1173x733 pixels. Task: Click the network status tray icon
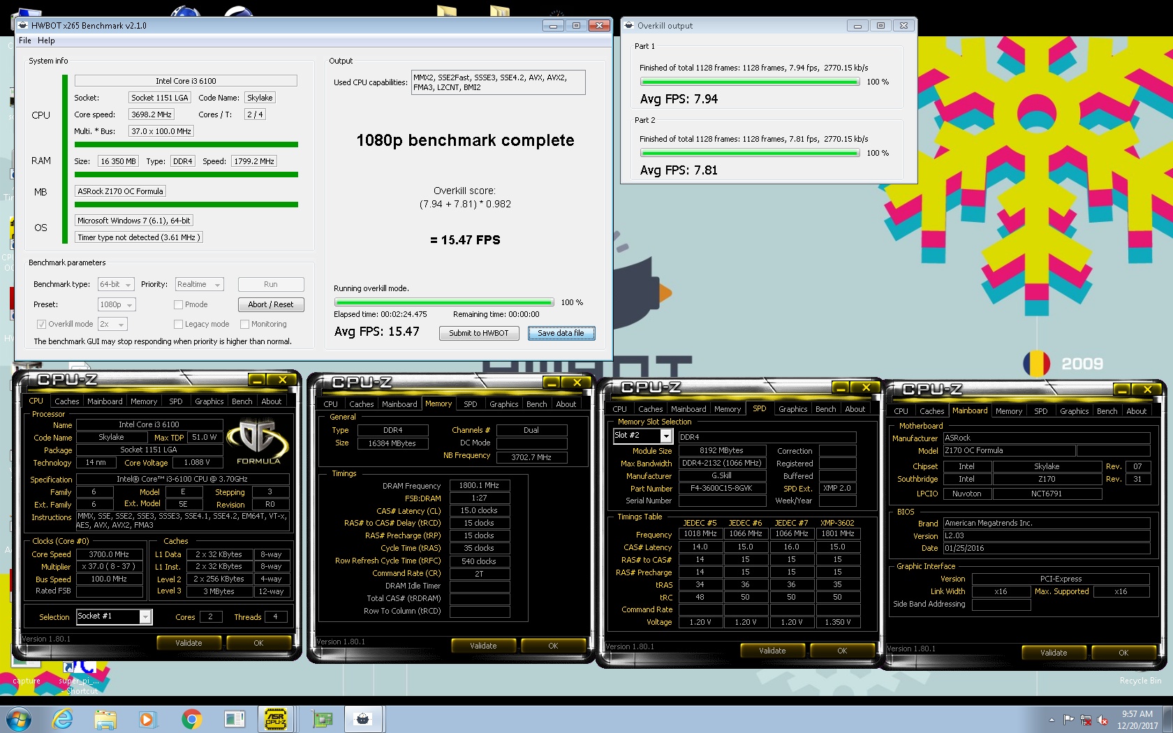point(1086,720)
